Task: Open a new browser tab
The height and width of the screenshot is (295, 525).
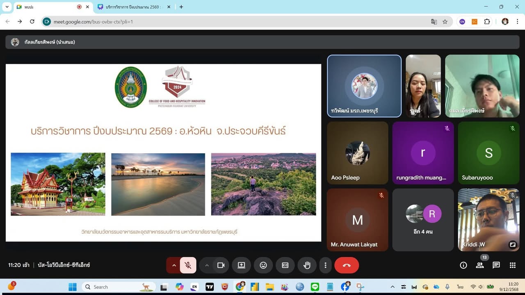Action: coord(181,7)
